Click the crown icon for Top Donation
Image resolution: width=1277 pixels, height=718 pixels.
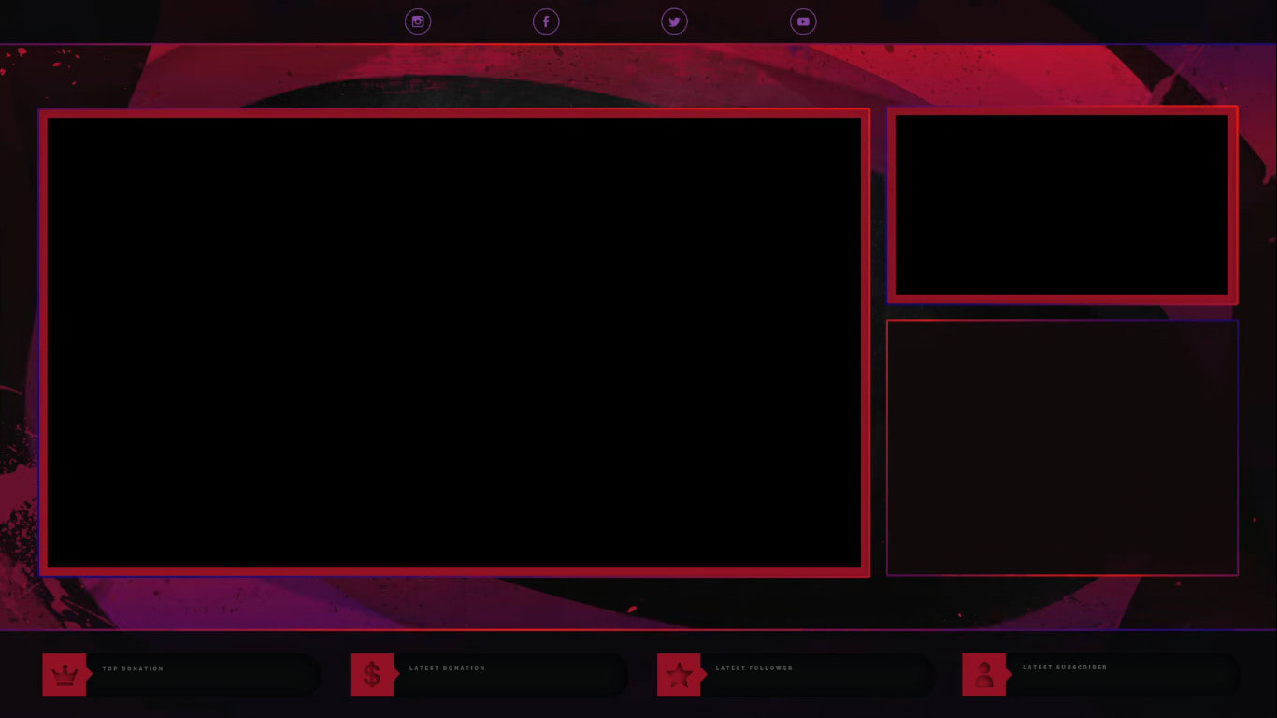65,675
